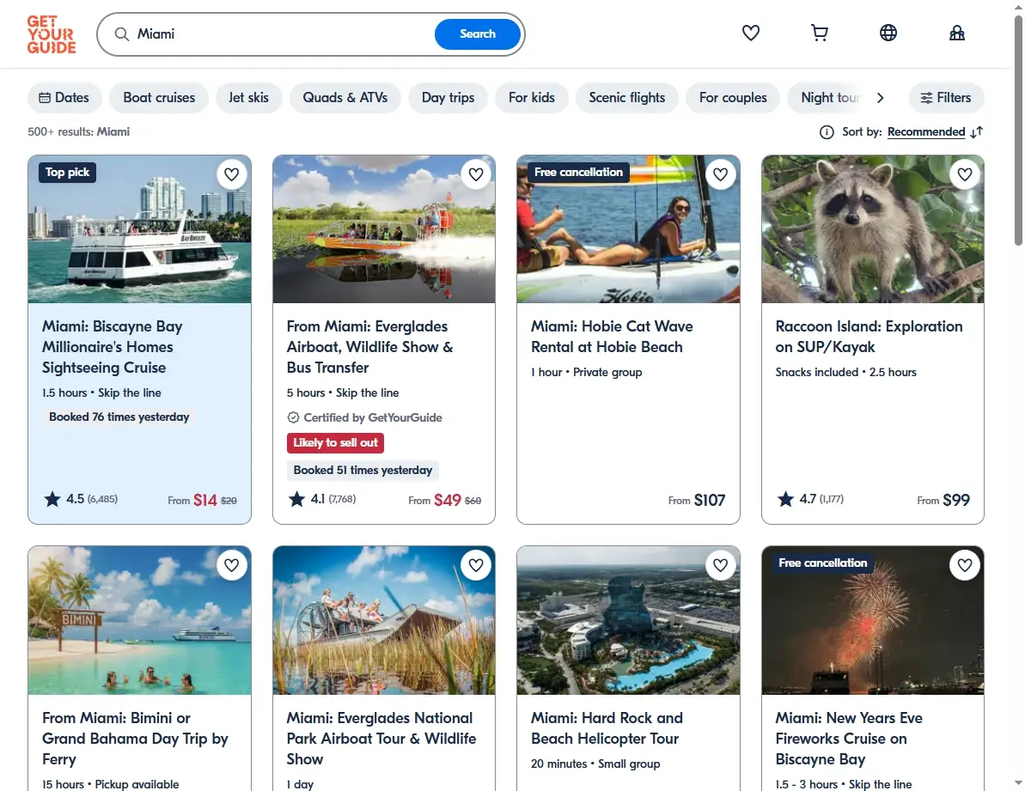Open the guitar-shaped hotel aerial photo
Screen dimensions: 1025x791
[x=628, y=621]
